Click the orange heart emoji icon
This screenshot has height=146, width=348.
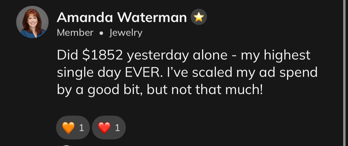coord(68,128)
